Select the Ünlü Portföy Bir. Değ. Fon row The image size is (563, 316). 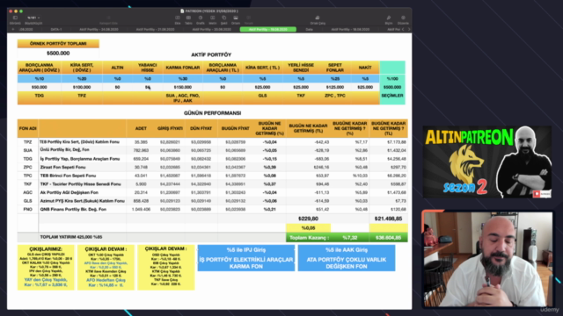pyautogui.click(x=212, y=150)
